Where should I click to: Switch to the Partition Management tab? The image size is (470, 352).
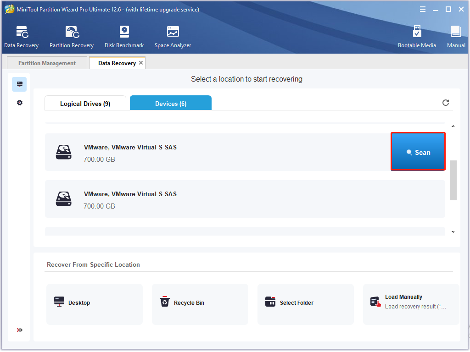click(x=47, y=63)
